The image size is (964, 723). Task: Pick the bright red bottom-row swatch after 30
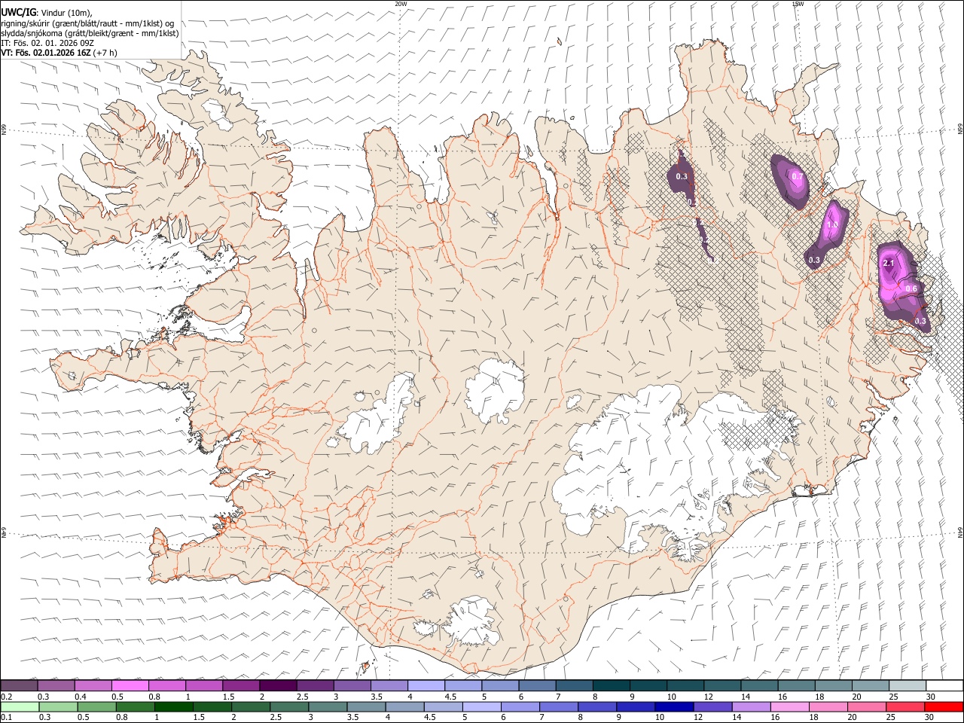pyautogui.click(x=943, y=707)
